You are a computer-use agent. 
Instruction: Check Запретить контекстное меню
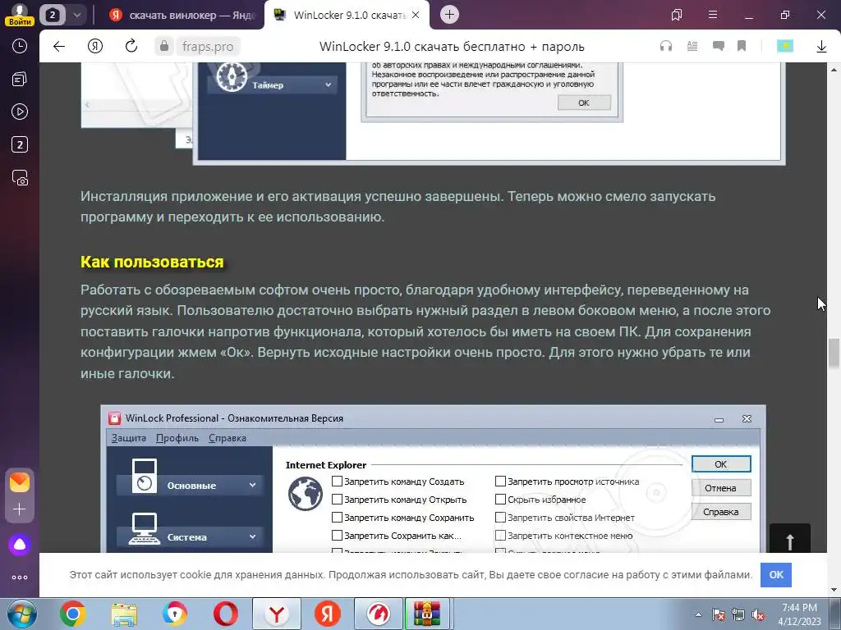pos(500,535)
